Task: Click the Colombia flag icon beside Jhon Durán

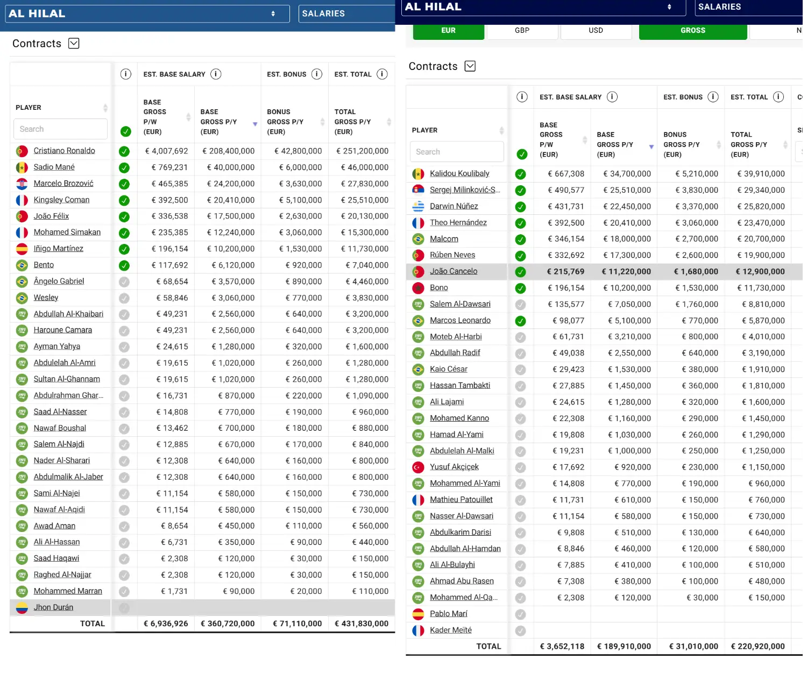Action: [22, 608]
